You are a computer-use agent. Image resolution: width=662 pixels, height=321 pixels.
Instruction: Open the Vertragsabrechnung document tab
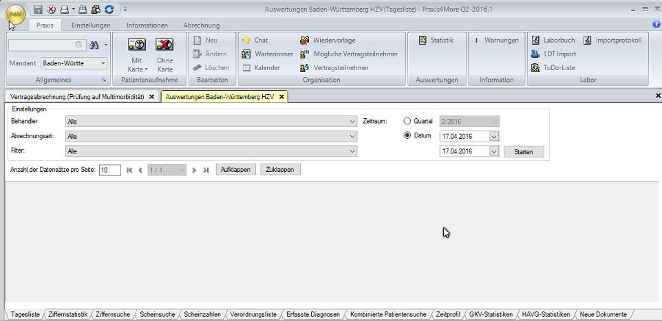[77, 97]
